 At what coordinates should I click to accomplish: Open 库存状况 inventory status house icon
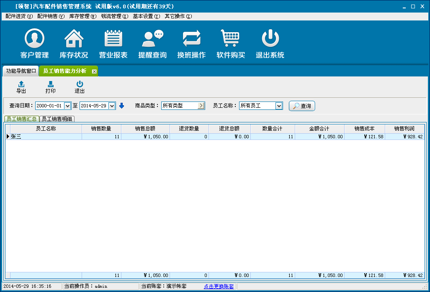[74, 39]
